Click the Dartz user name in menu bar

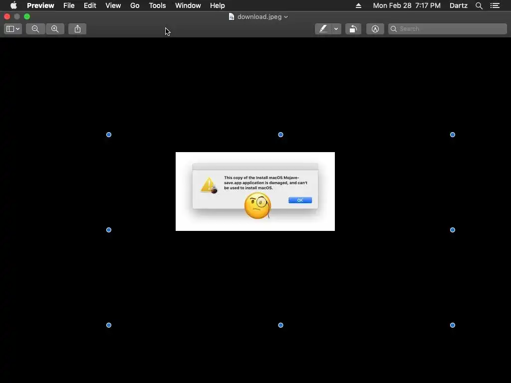click(459, 5)
